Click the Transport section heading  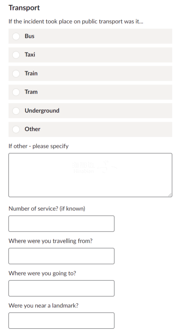[24, 8]
